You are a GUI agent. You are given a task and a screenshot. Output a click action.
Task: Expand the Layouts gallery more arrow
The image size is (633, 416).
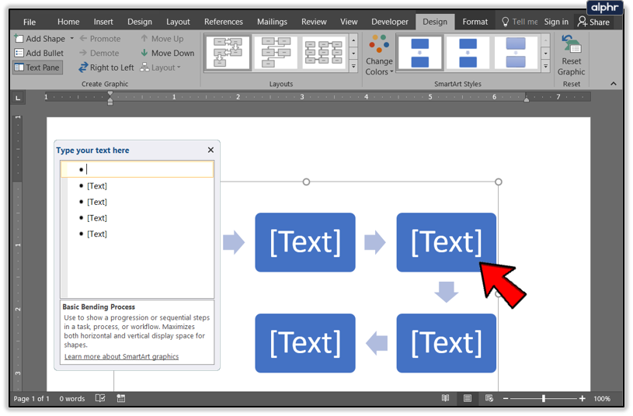[354, 68]
